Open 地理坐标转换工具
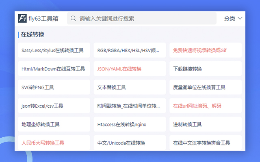The image size is (260, 162). point(54,124)
